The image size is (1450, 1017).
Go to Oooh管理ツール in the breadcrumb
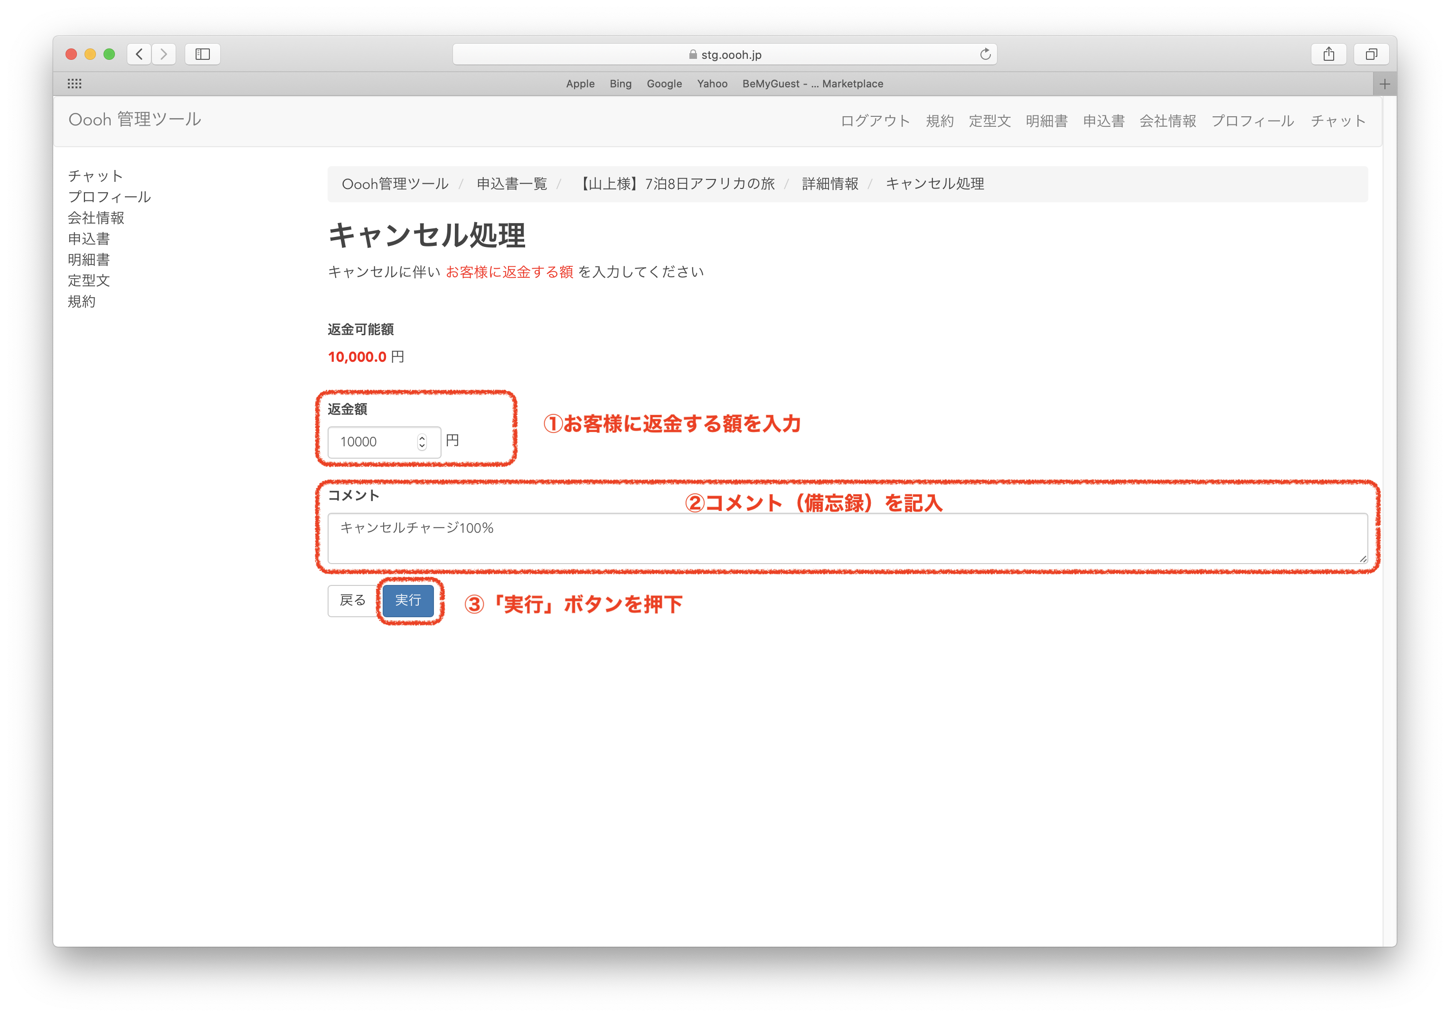point(395,184)
